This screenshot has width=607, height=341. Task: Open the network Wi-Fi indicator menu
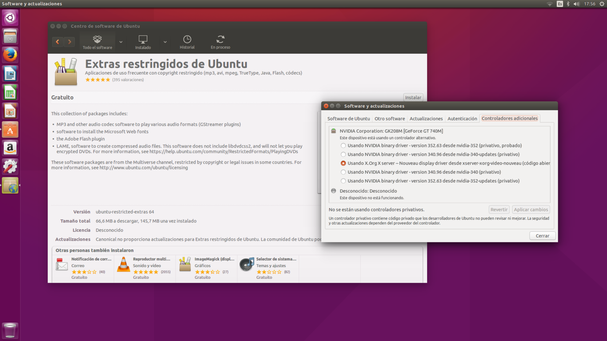(550, 4)
